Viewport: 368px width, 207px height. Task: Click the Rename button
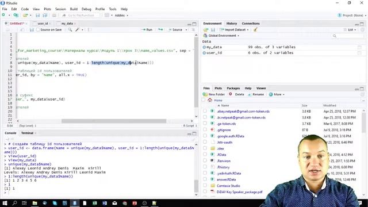pos(256,94)
